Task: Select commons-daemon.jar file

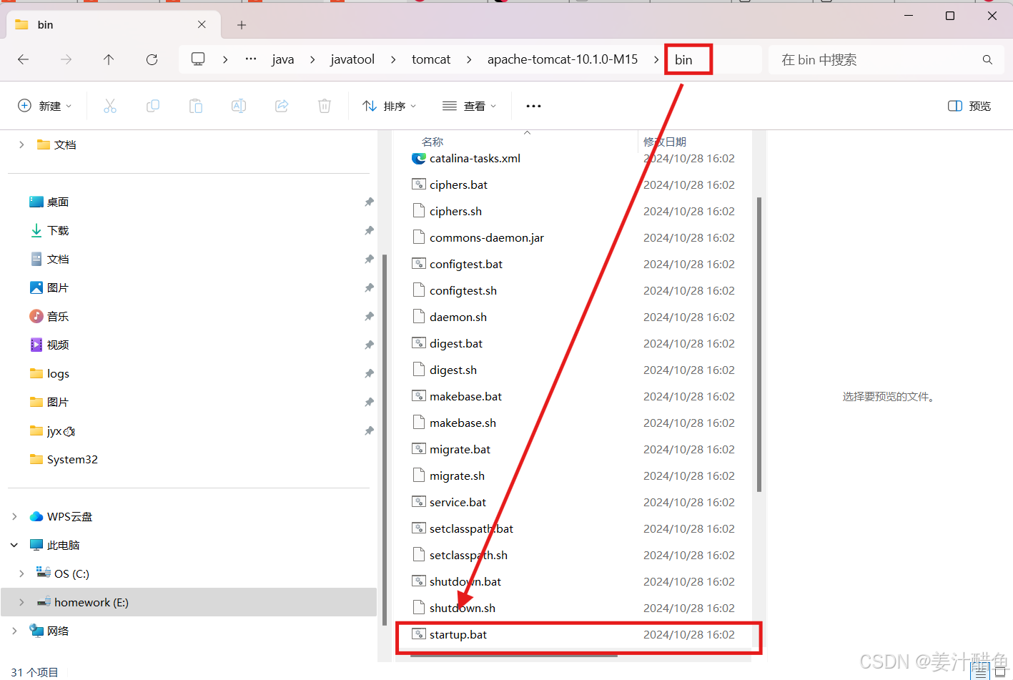Action: [x=487, y=237]
